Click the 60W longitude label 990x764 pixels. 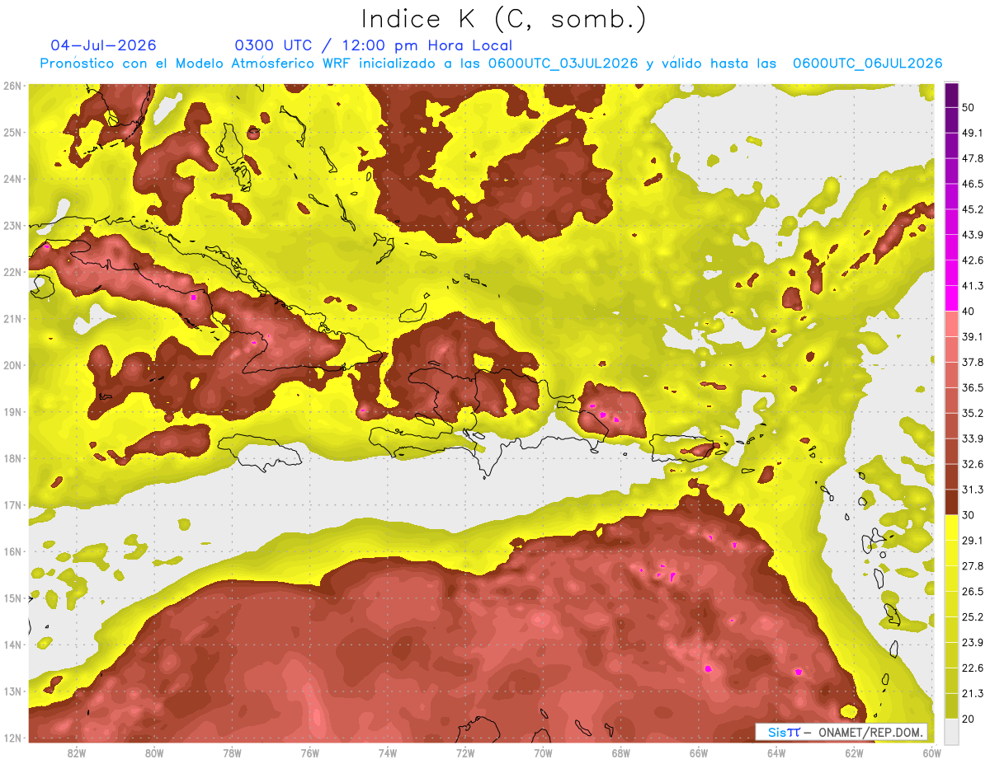pyautogui.click(x=932, y=752)
